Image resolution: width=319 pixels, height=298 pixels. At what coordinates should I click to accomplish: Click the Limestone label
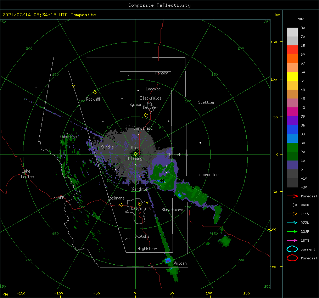pyautogui.click(x=67, y=137)
